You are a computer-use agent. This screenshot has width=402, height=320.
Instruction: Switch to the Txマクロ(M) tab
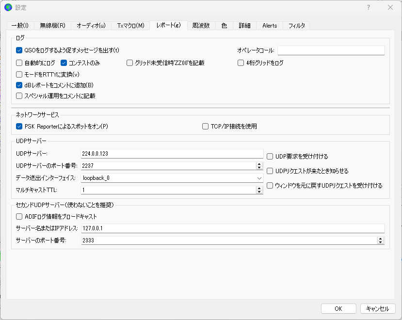[x=130, y=26]
